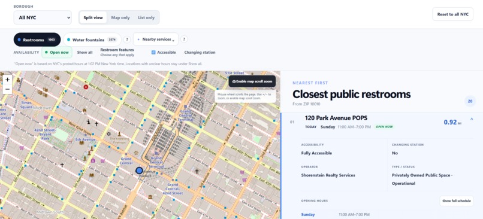Click the library book icon below 5th Avenue label

[81, 143]
